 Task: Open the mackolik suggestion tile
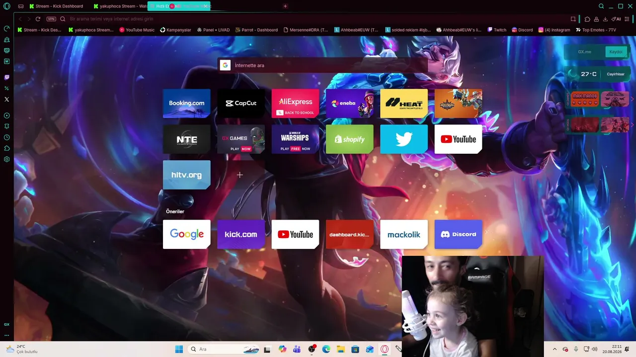click(x=404, y=235)
